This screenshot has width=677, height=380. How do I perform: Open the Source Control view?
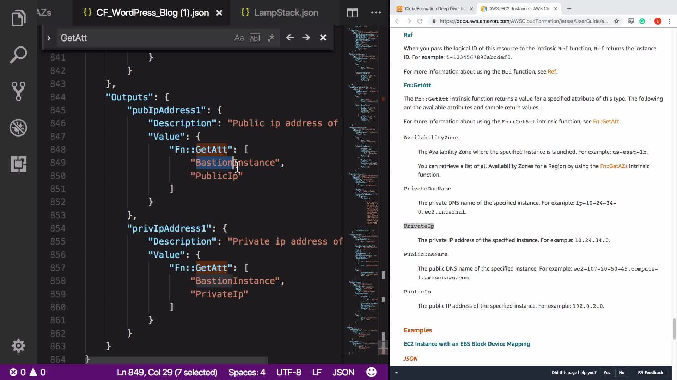(18, 91)
